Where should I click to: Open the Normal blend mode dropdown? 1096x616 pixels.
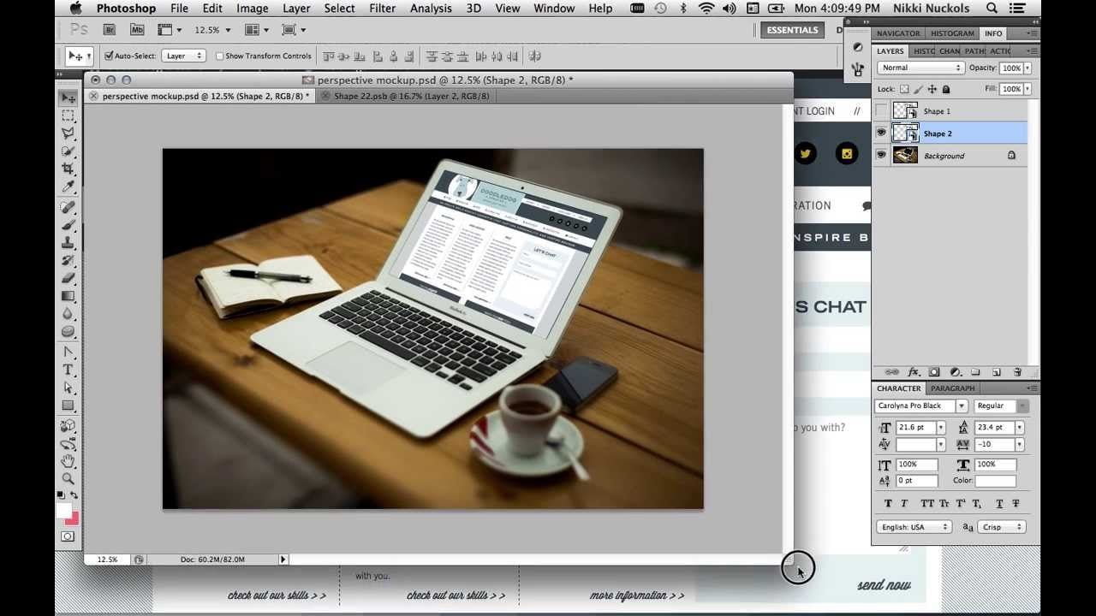[921, 68]
